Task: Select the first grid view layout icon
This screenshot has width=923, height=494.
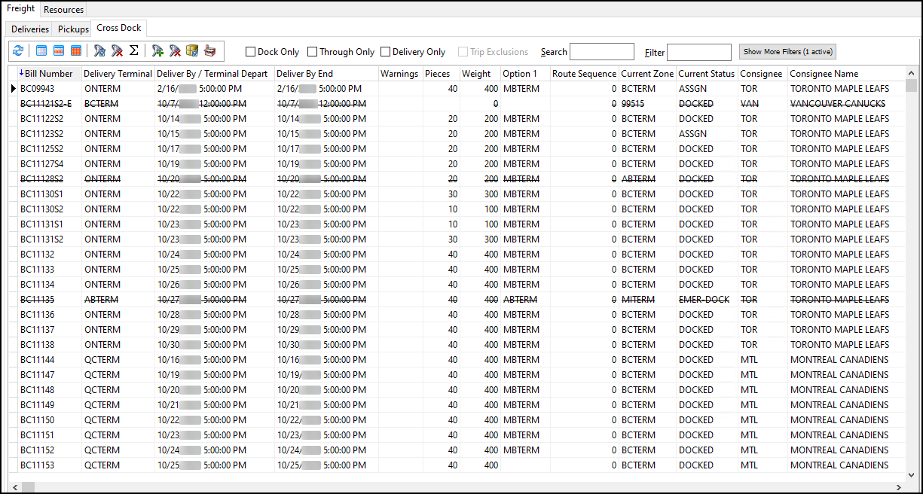Action: 41,51
